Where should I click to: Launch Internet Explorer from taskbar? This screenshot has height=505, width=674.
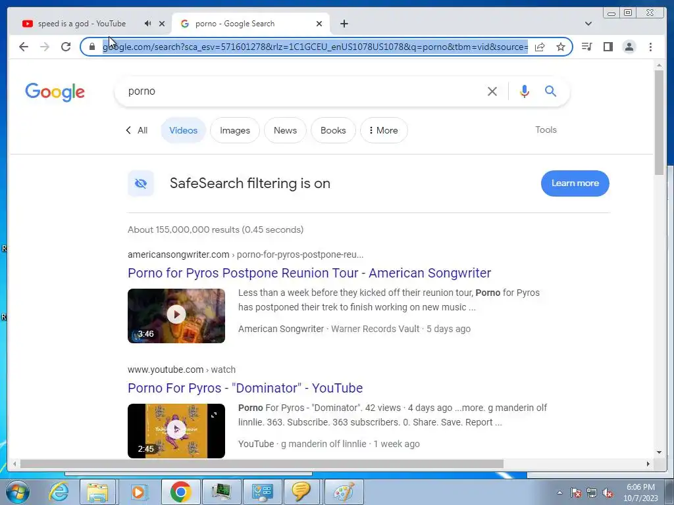tap(59, 492)
